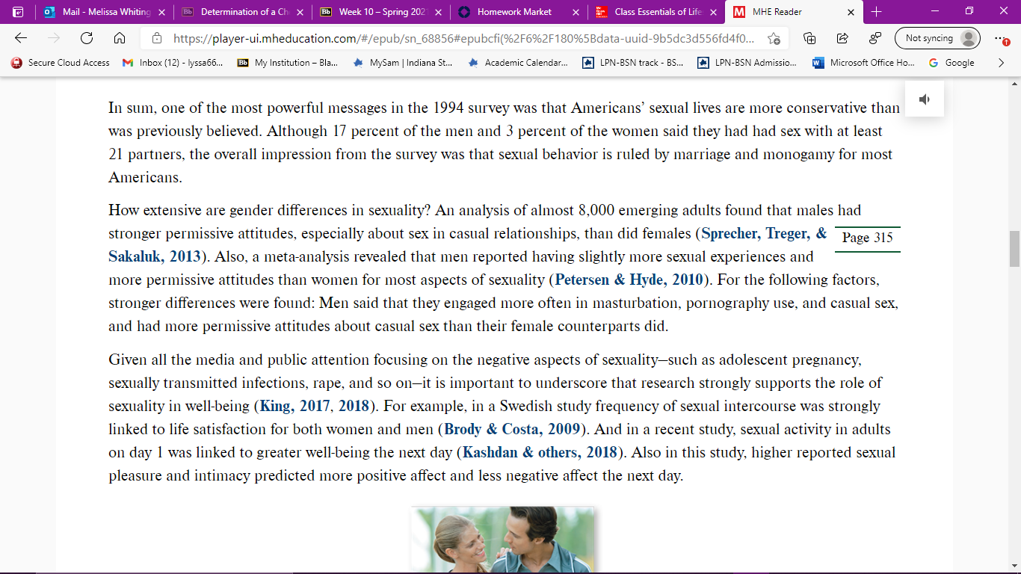Image resolution: width=1021 pixels, height=574 pixels.
Task: Close the Week 10 – Spring 2021 tab
Action: coord(437,12)
